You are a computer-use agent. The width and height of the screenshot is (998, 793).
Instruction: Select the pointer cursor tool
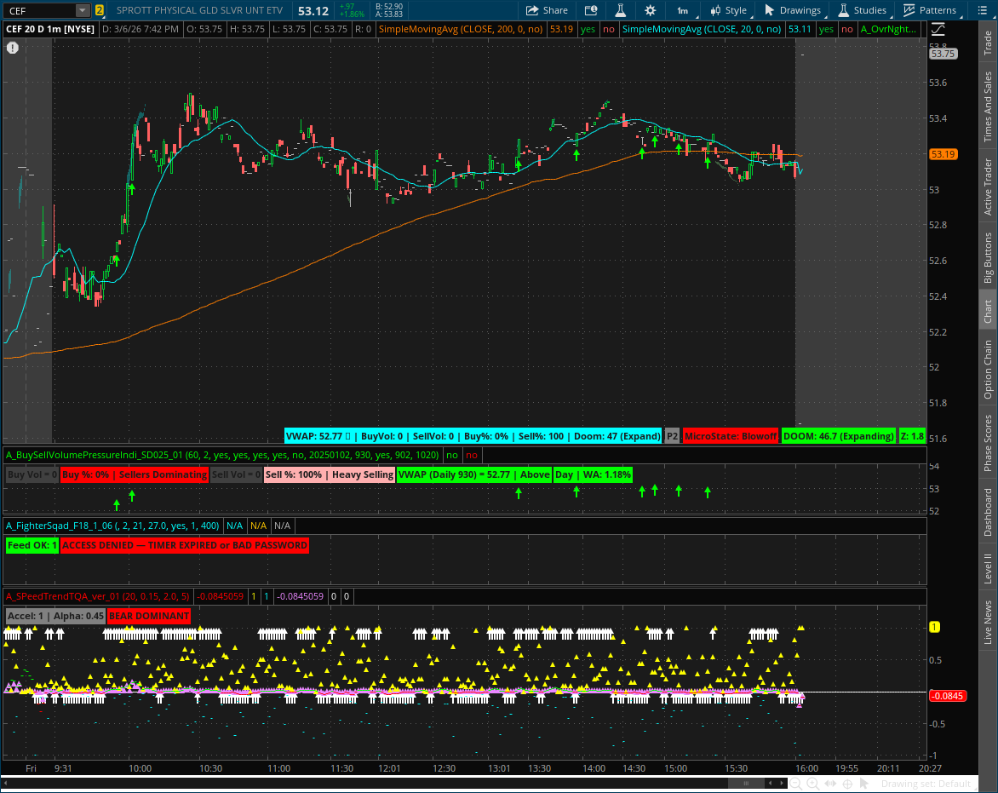click(x=865, y=784)
